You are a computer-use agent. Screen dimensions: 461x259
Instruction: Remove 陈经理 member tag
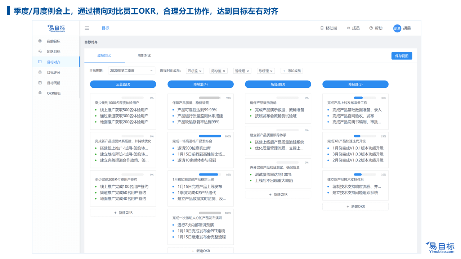point(272,71)
